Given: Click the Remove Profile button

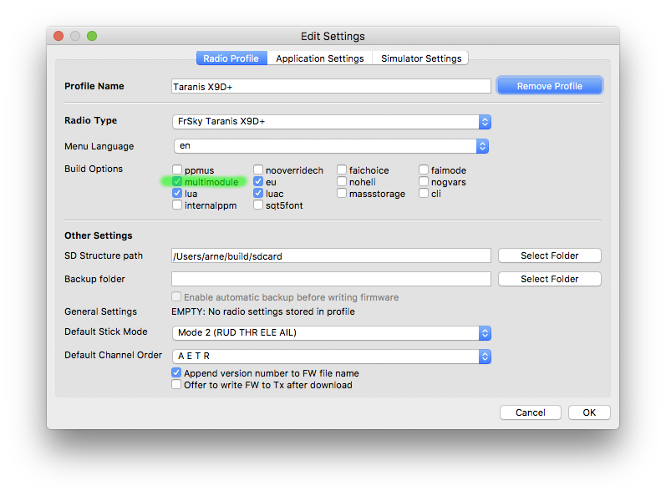Looking at the screenshot, I should point(548,86).
